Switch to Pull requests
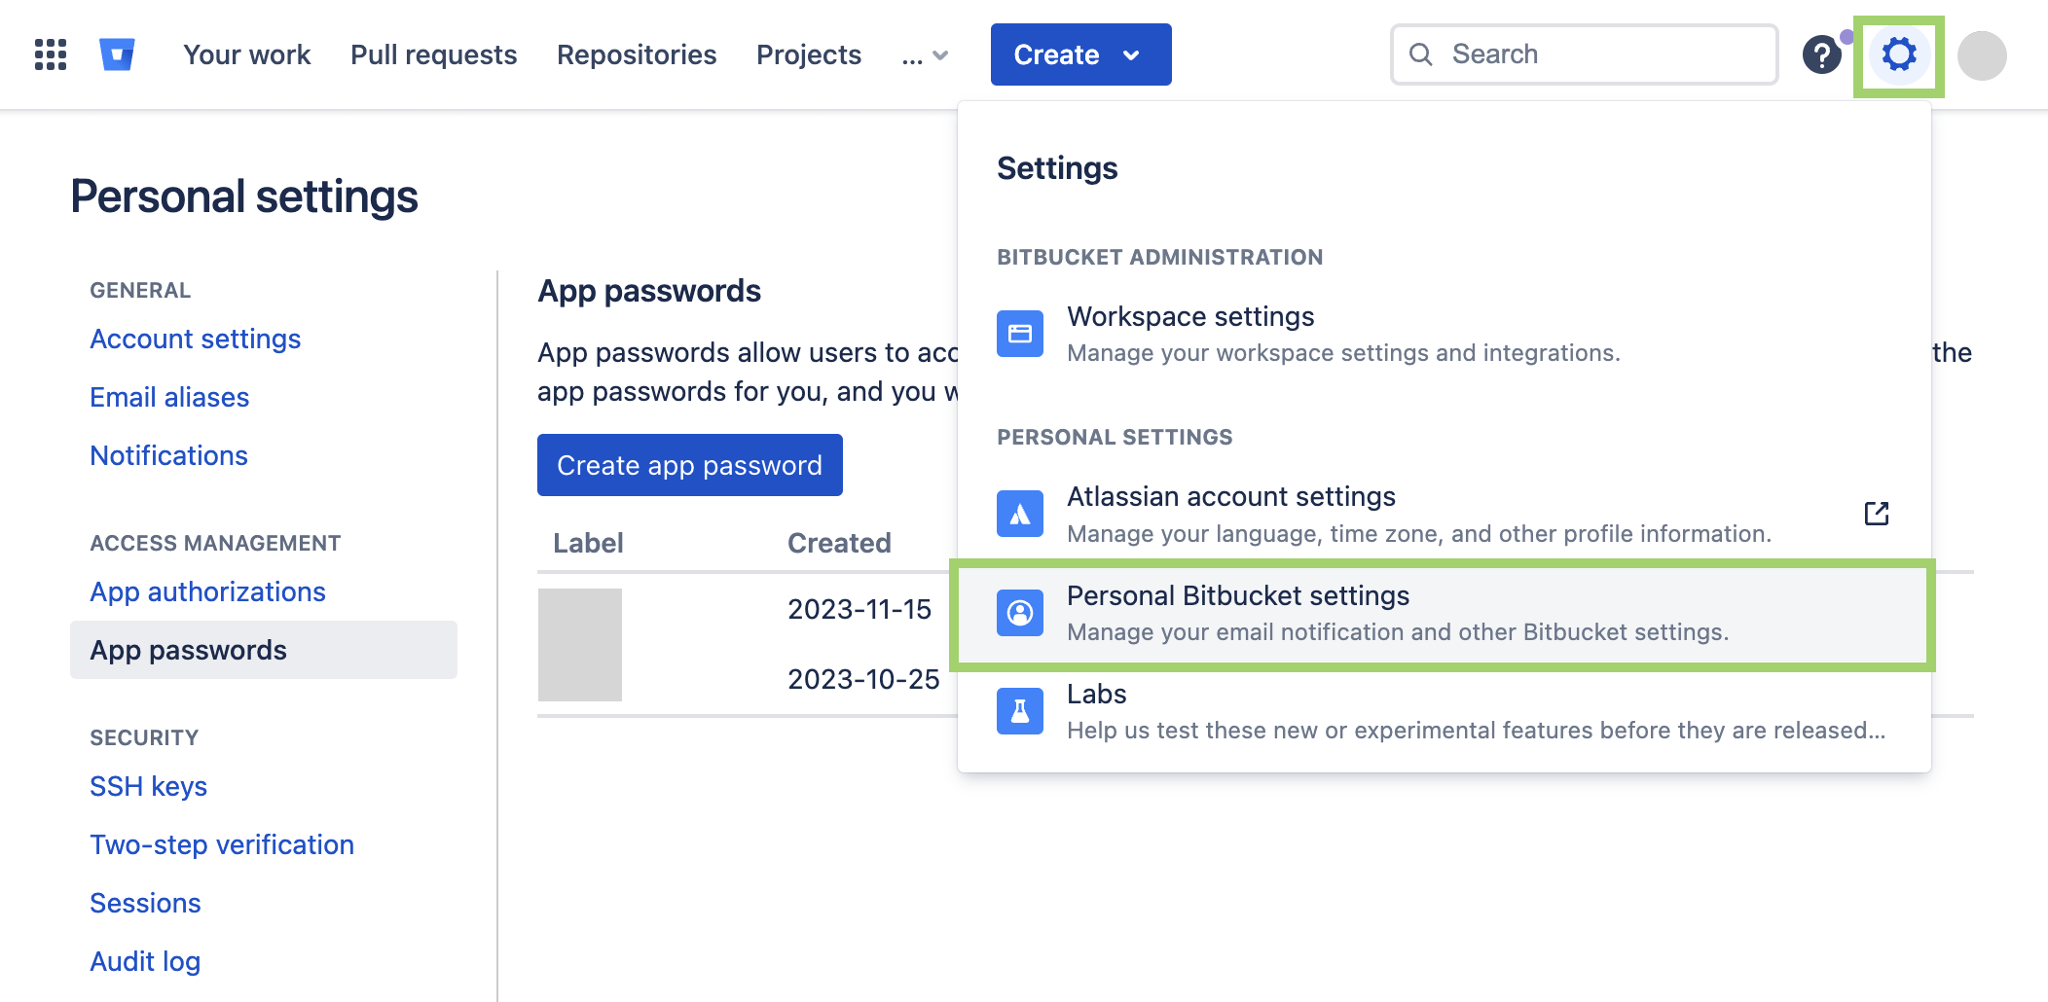This screenshot has width=2048, height=1002. tap(433, 54)
